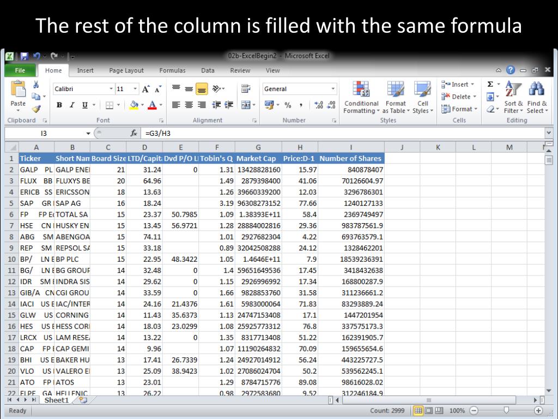Click in the formula bar showing =G3/H3

343,133
